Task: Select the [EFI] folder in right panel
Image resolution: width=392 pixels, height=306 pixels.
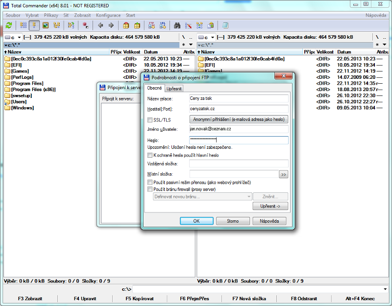Action: 210,65
